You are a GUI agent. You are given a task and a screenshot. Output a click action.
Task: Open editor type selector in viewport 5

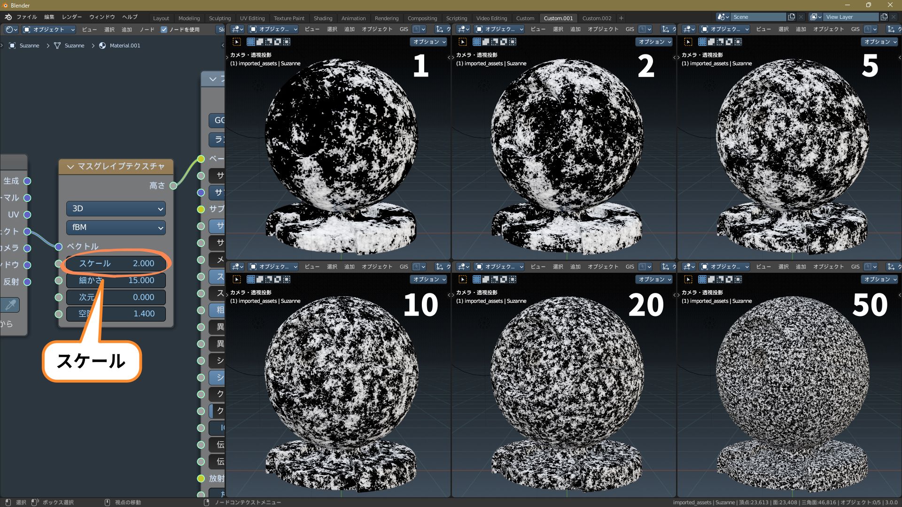tap(688, 29)
